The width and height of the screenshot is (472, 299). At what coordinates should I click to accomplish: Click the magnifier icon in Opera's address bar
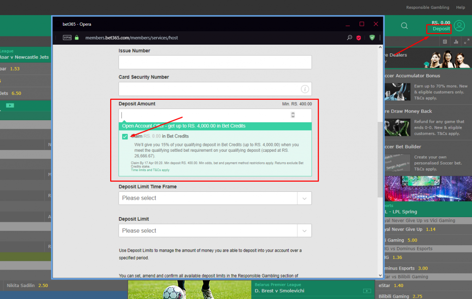coord(349,38)
